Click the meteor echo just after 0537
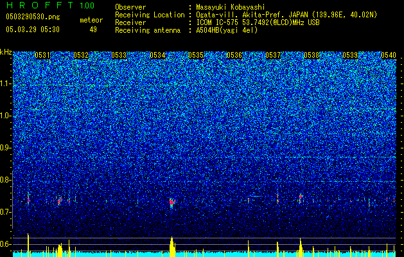Image resolution: width=404 pixels, height=257 pixels. pyautogui.click(x=277, y=199)
